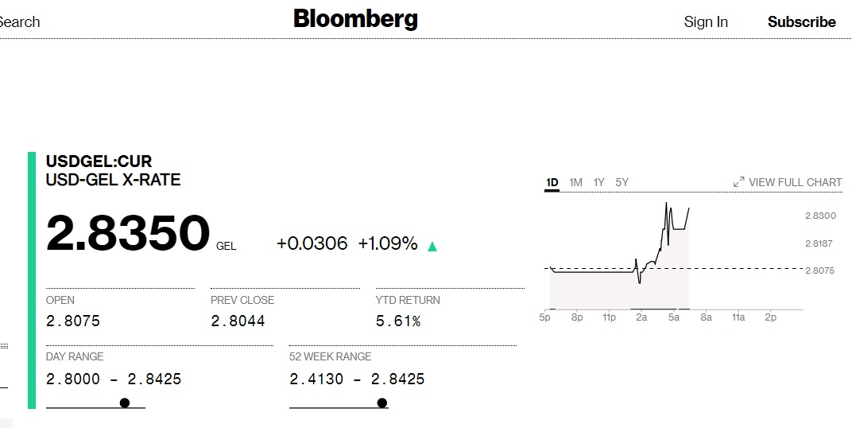Switch chart to 1Y range
Image resolution: width=852 pixels, height=428 pixels.
pyautogui.click(x=598, y=182)
